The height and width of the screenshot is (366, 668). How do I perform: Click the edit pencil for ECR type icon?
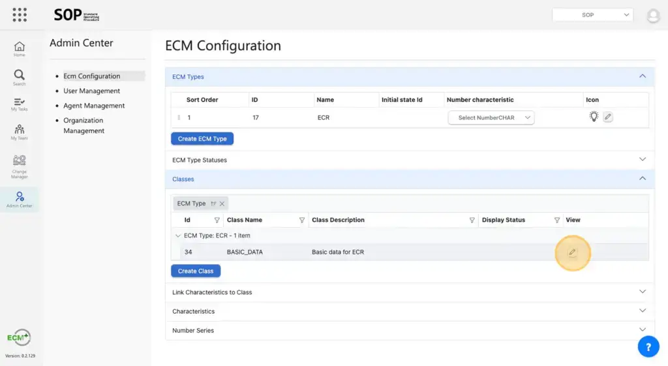click(x=607, y=117)
